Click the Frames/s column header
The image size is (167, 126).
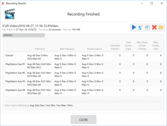(x=40, y=49)
